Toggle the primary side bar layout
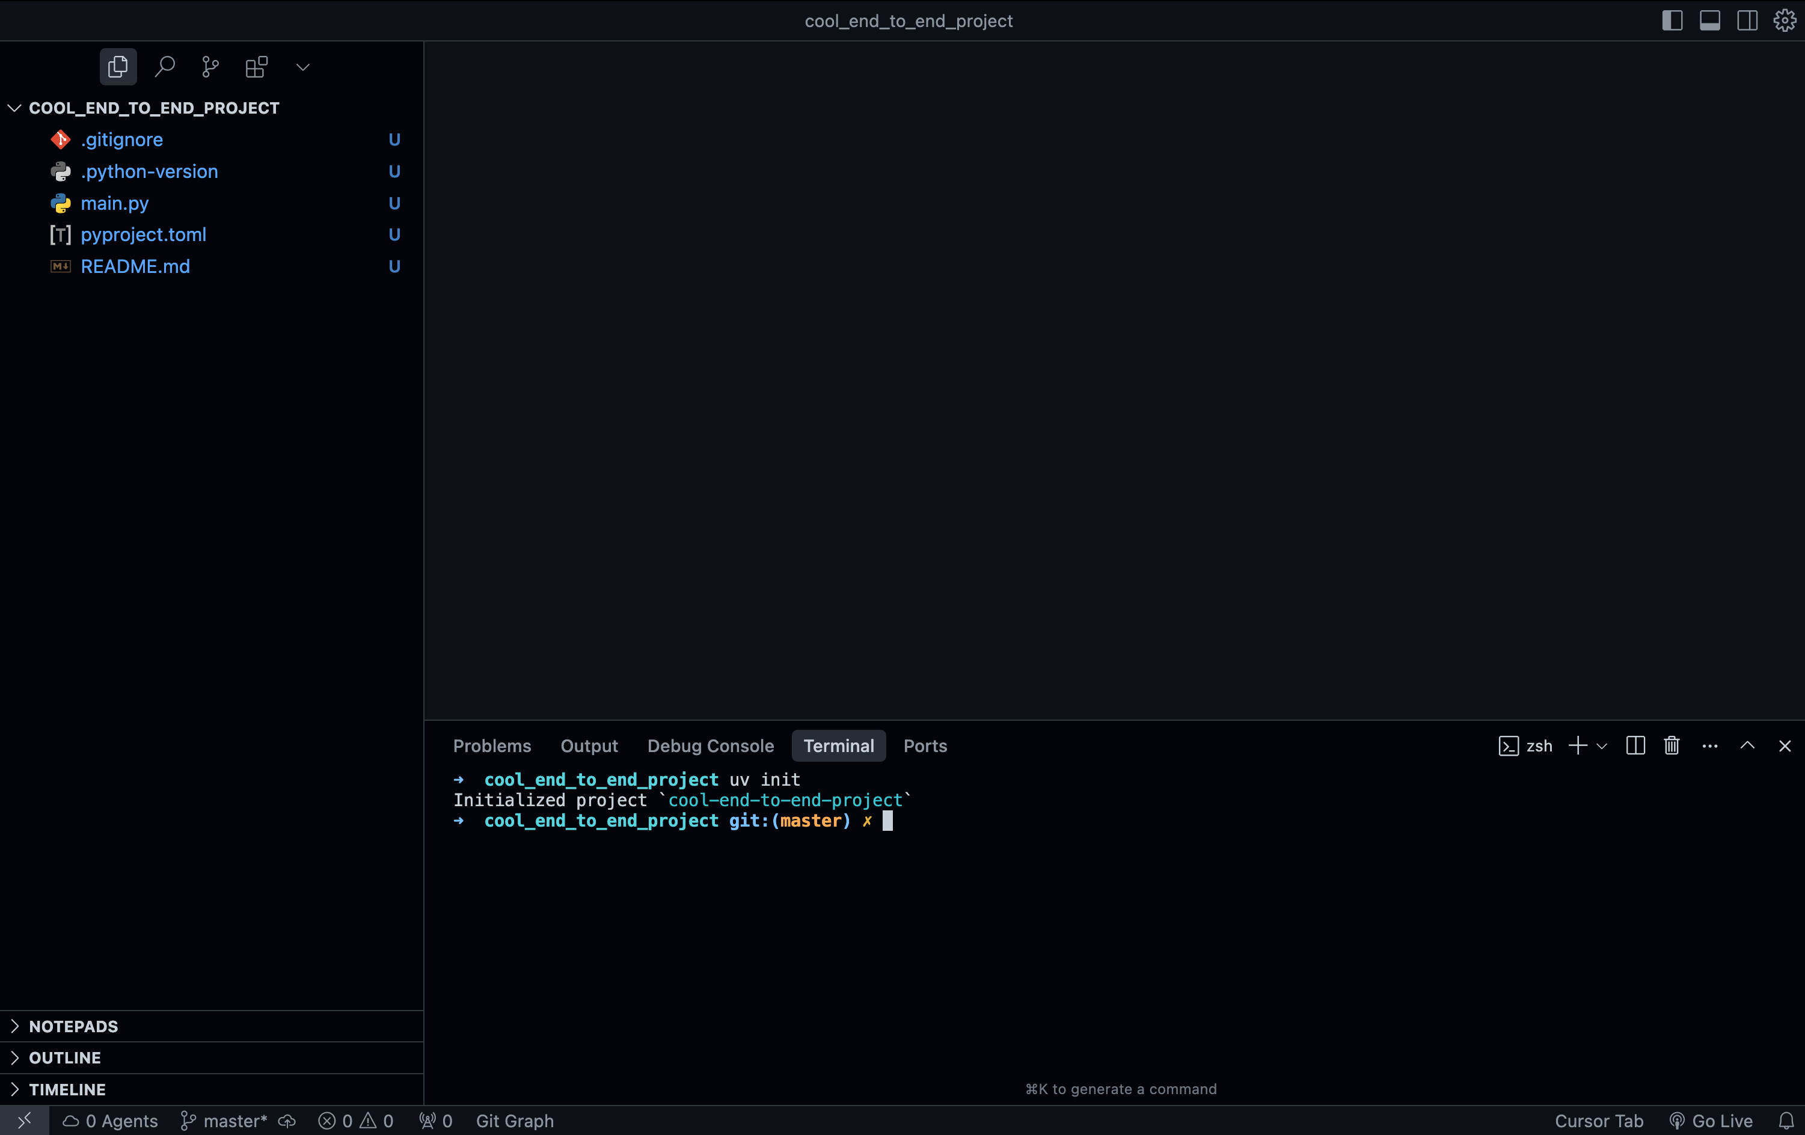This screenshot has height=1135, width=1805. [x=1672, y=20]
